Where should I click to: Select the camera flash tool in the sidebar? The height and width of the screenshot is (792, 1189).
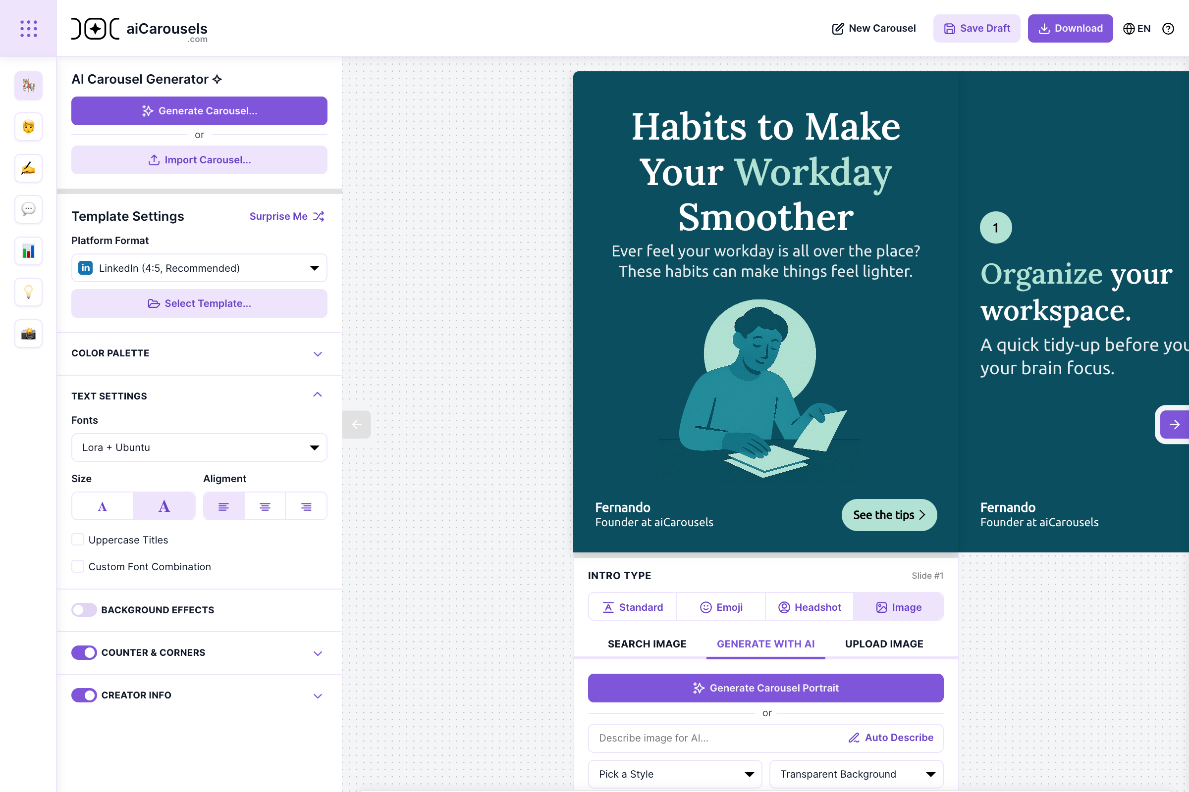pyautogui.click(x=28, y=333)
